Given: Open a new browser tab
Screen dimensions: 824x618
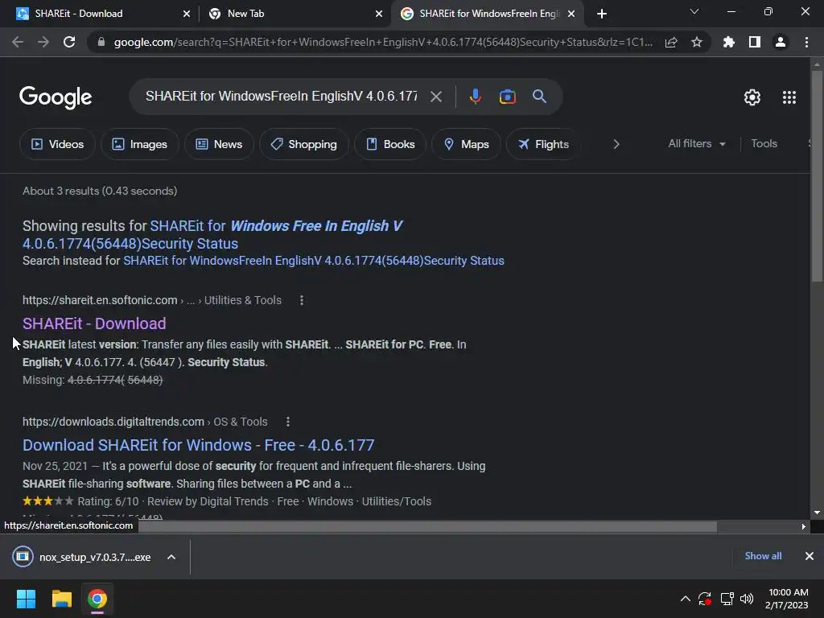Looking at the screenshot, I should (602, 14).
